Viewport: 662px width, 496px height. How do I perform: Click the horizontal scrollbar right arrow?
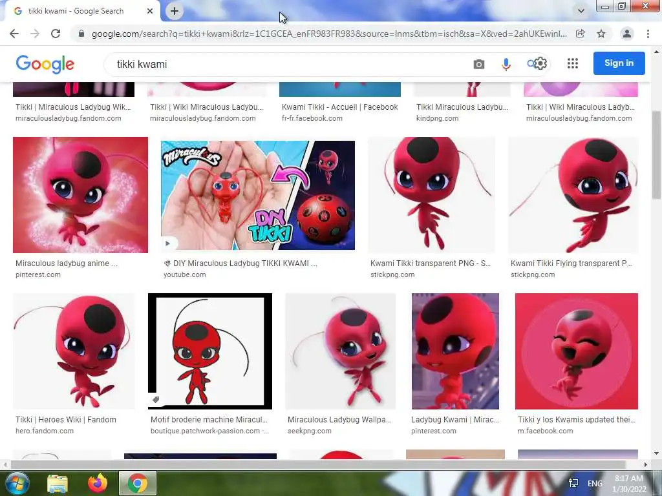tap(646, 464)
